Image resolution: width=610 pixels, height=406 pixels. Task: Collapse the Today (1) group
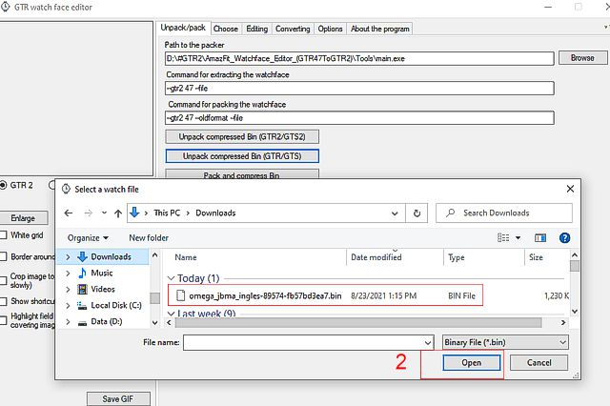(172, 278)
